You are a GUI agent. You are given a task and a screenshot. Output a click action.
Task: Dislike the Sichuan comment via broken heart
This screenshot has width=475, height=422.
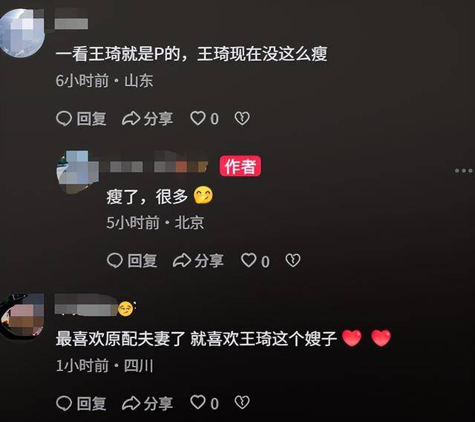(242, 403)
